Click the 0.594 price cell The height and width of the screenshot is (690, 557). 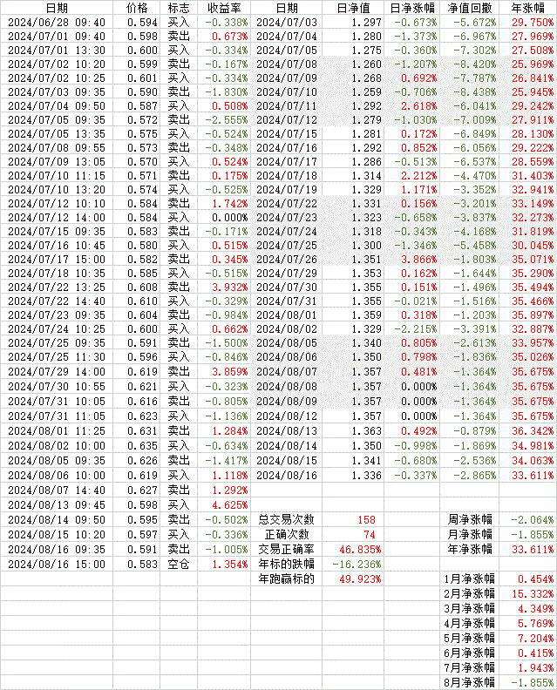click(x=142, y=22)
